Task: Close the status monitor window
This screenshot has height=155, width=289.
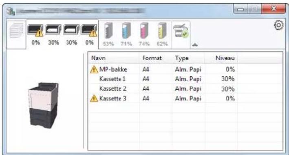Action: click(274, 9)
